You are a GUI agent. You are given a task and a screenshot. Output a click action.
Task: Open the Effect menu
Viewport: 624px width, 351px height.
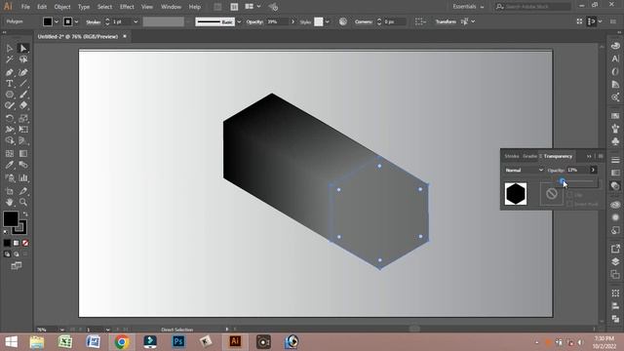127,7
